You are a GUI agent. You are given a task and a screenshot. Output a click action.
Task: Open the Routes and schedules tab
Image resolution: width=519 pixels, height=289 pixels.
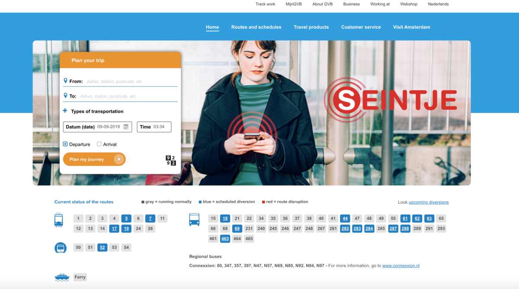[x=256, y=27]
